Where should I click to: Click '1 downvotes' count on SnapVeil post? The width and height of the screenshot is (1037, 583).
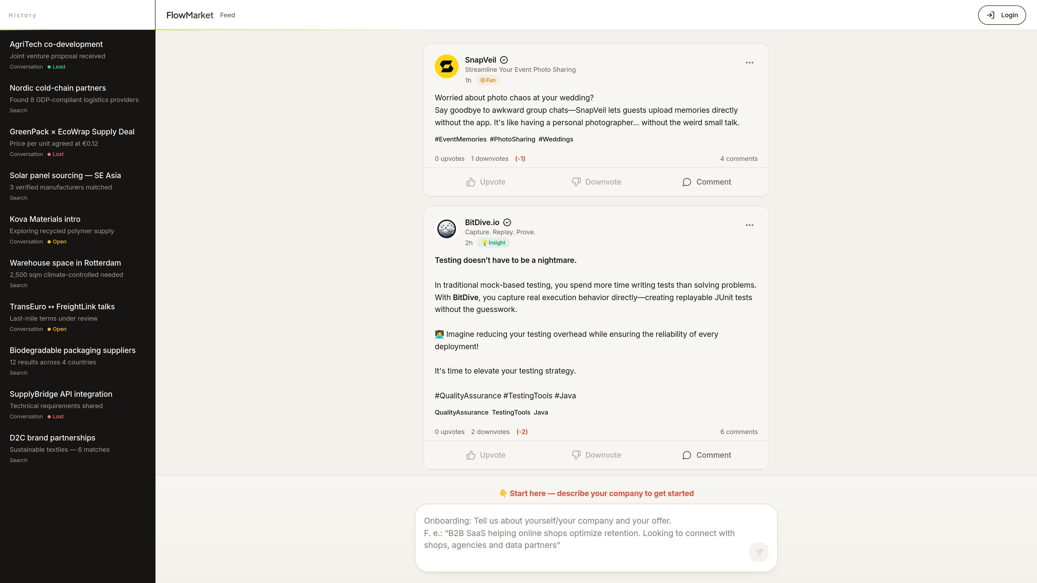[x=490, y=158]
